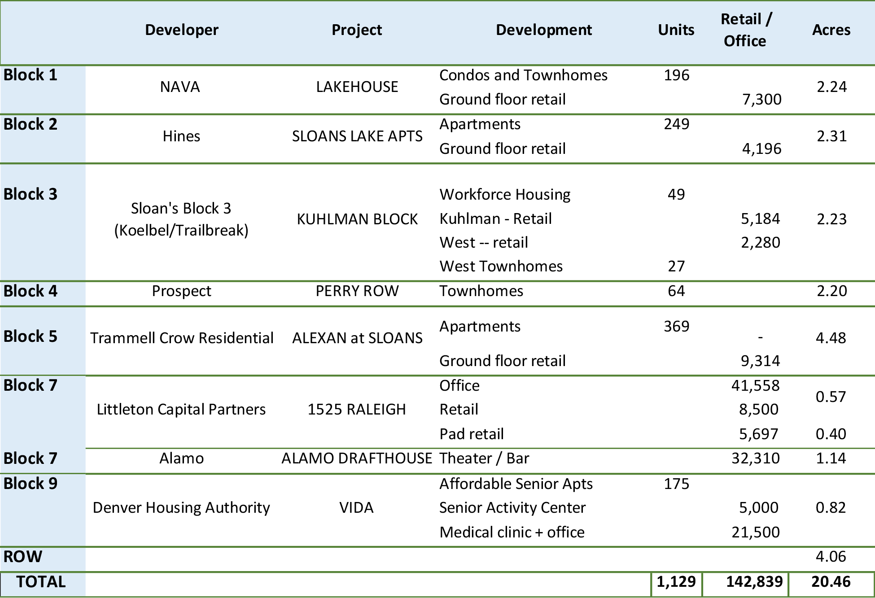Select units value 175
875x598 pixels.
(x=677, y=484)
